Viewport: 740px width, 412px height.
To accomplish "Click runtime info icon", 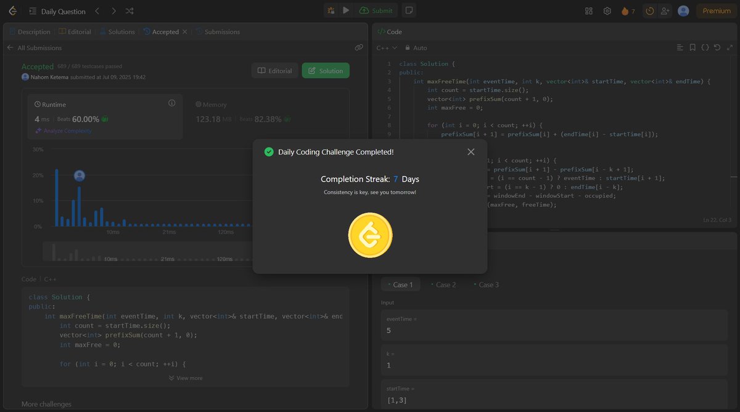I will [171, 103].
